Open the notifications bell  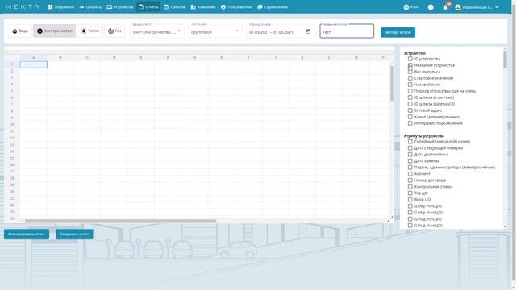pos(446,7)
